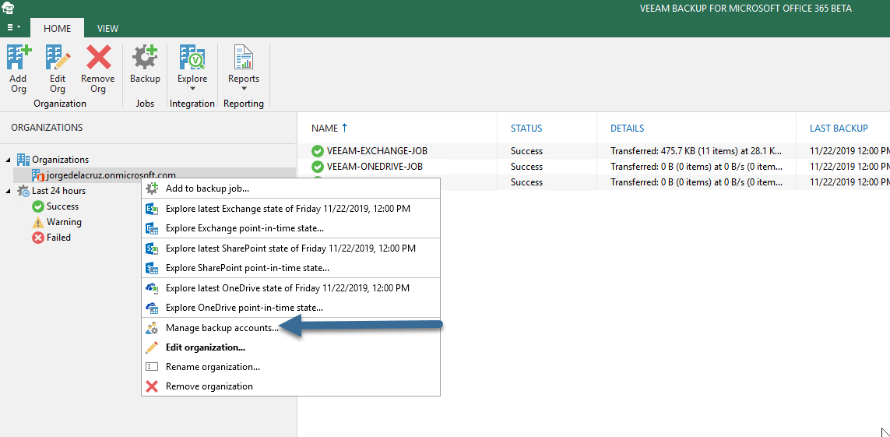This screenshot has height=437, width=890.
Task: Select the Last 24 hours node
Action: [x=58, y=191]
